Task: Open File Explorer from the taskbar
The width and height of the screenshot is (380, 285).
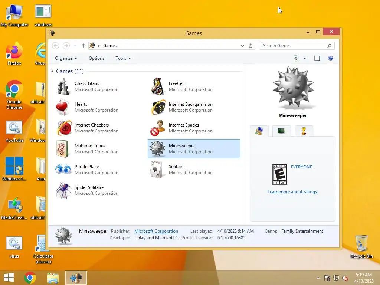Action: (x=53, y=278)
